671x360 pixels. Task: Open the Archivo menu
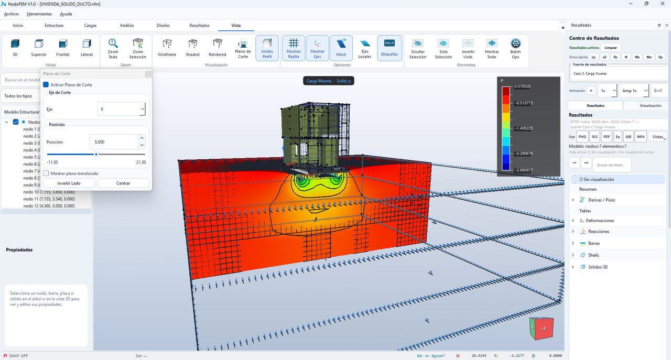tap(11, 14)
